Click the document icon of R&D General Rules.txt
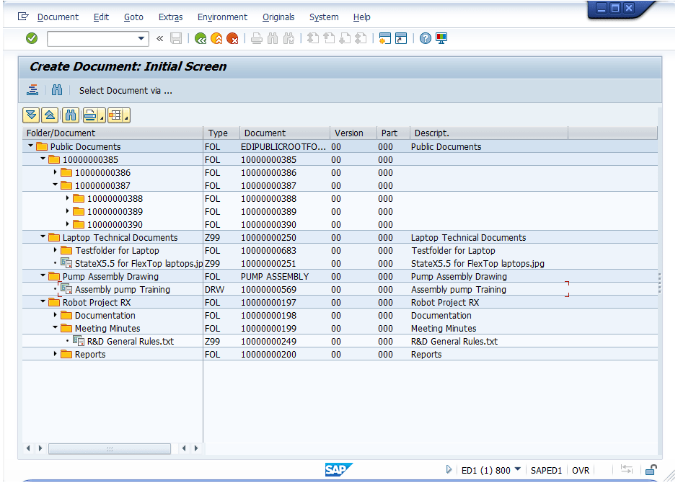Screen dimensions: 678x483 pos(79,340)
